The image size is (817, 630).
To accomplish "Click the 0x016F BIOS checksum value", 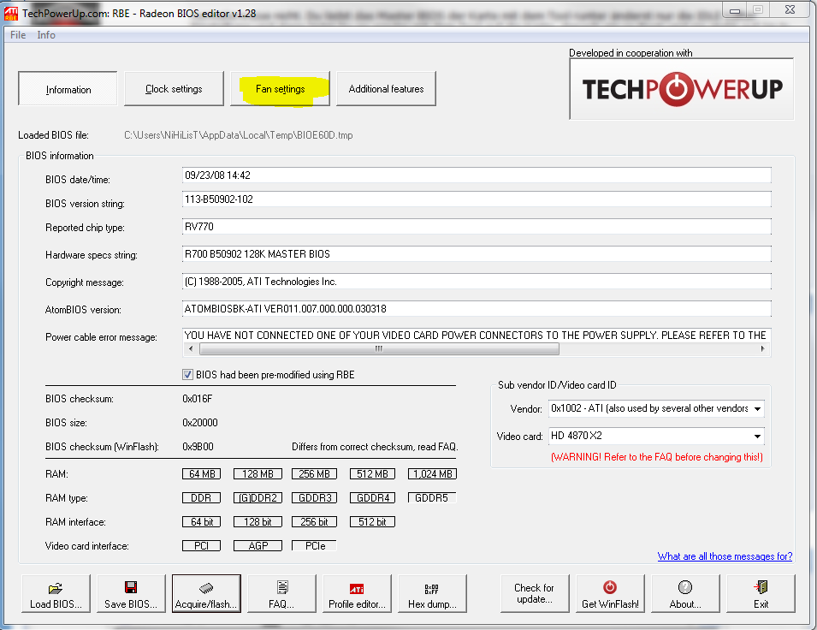I will click(198, 399).
